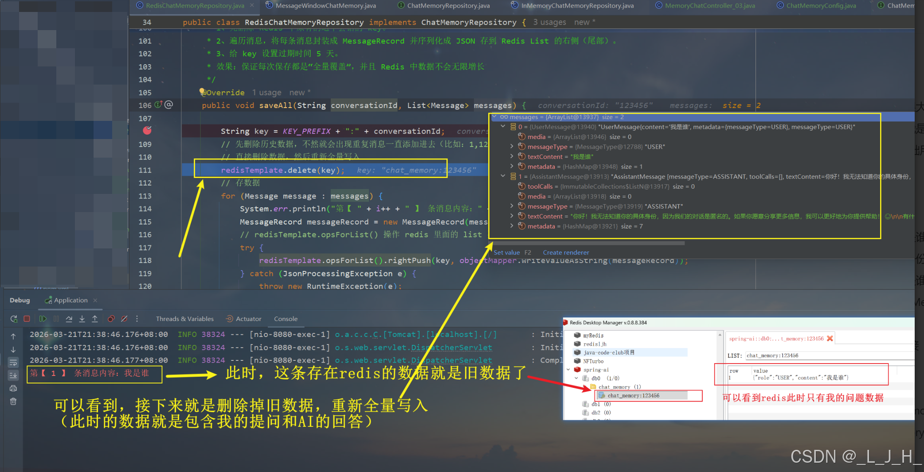The height and width of the screenshot is (472, 924).
Task: Switch to the Threads & Variables tab
Action: [x=184, y=319]
